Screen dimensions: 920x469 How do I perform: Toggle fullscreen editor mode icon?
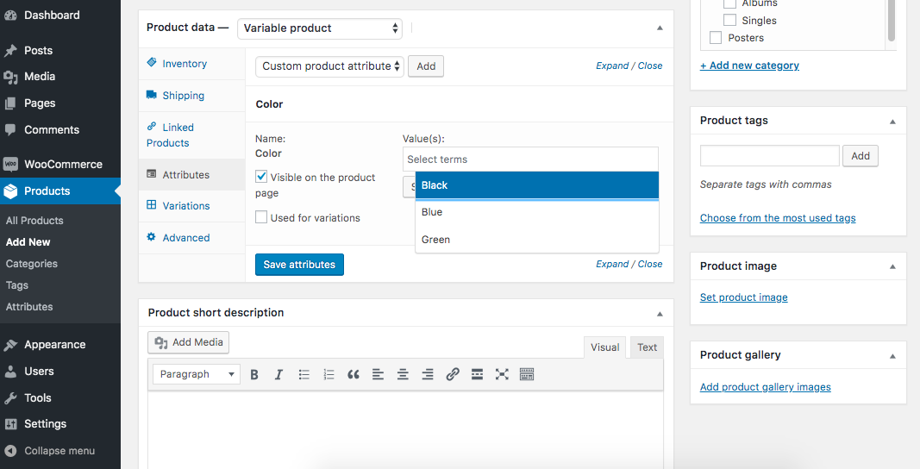click(x=502, y=374)
